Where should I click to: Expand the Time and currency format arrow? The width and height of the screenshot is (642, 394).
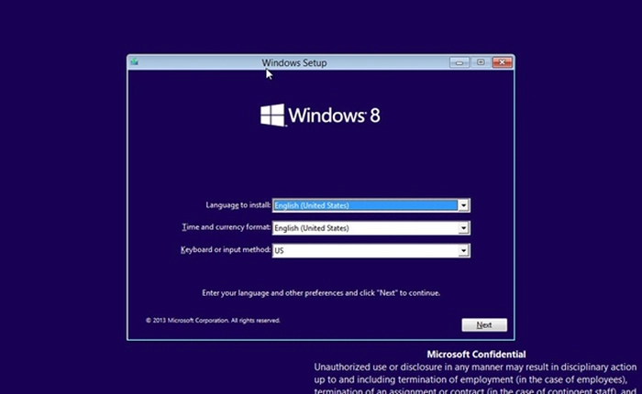click(x=463, y=228)
